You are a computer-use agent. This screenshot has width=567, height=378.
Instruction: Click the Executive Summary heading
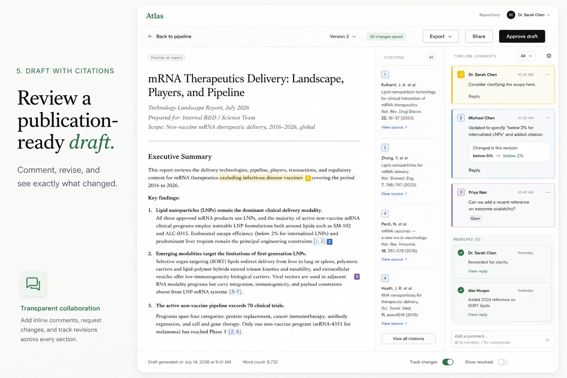[180, 157]
